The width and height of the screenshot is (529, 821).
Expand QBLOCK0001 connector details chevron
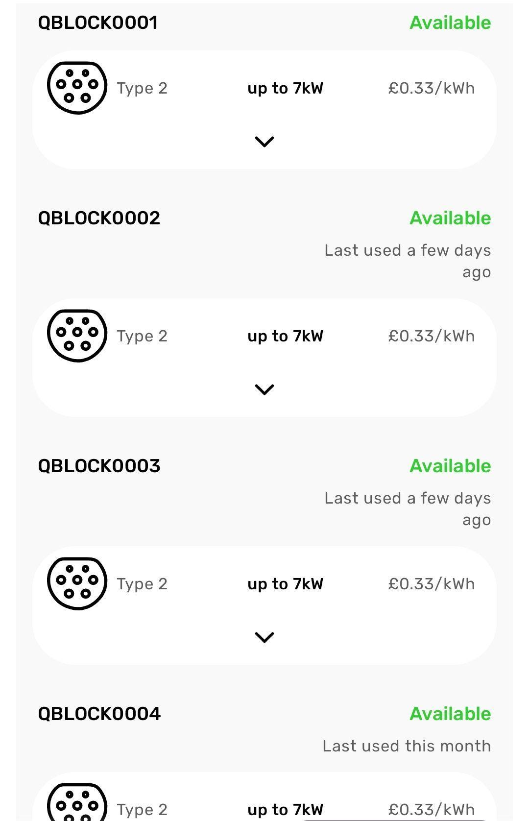pos(264,142)
